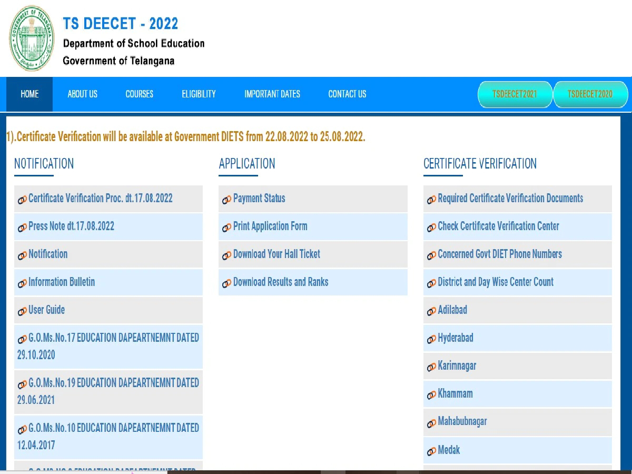
Task: Open the IMPORTANT DATES menu item
Action: coord(272,94)
